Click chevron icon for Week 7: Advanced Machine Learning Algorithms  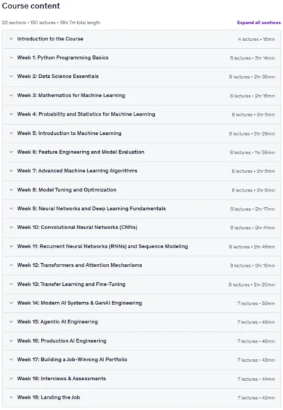pyautogui.click(x=11, y=171)
